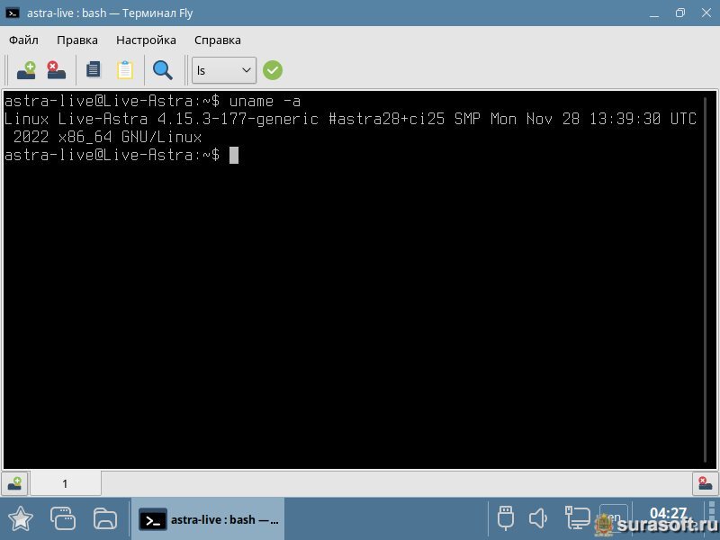This screenshot has height=540, width=720.
Task: Open a new terminal tab from toolbar
Action: click(26, 70)
